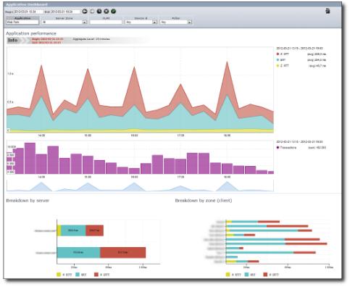This screenshot has width=350, height=287.
Task: Click the Breakdown by server heading
Action: pyautogui.click(x=28, y=201)
